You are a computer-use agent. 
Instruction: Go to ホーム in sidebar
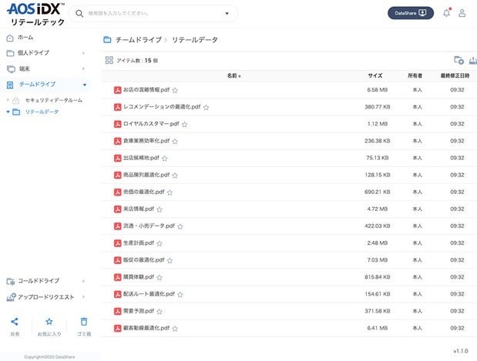pos(25,38)
